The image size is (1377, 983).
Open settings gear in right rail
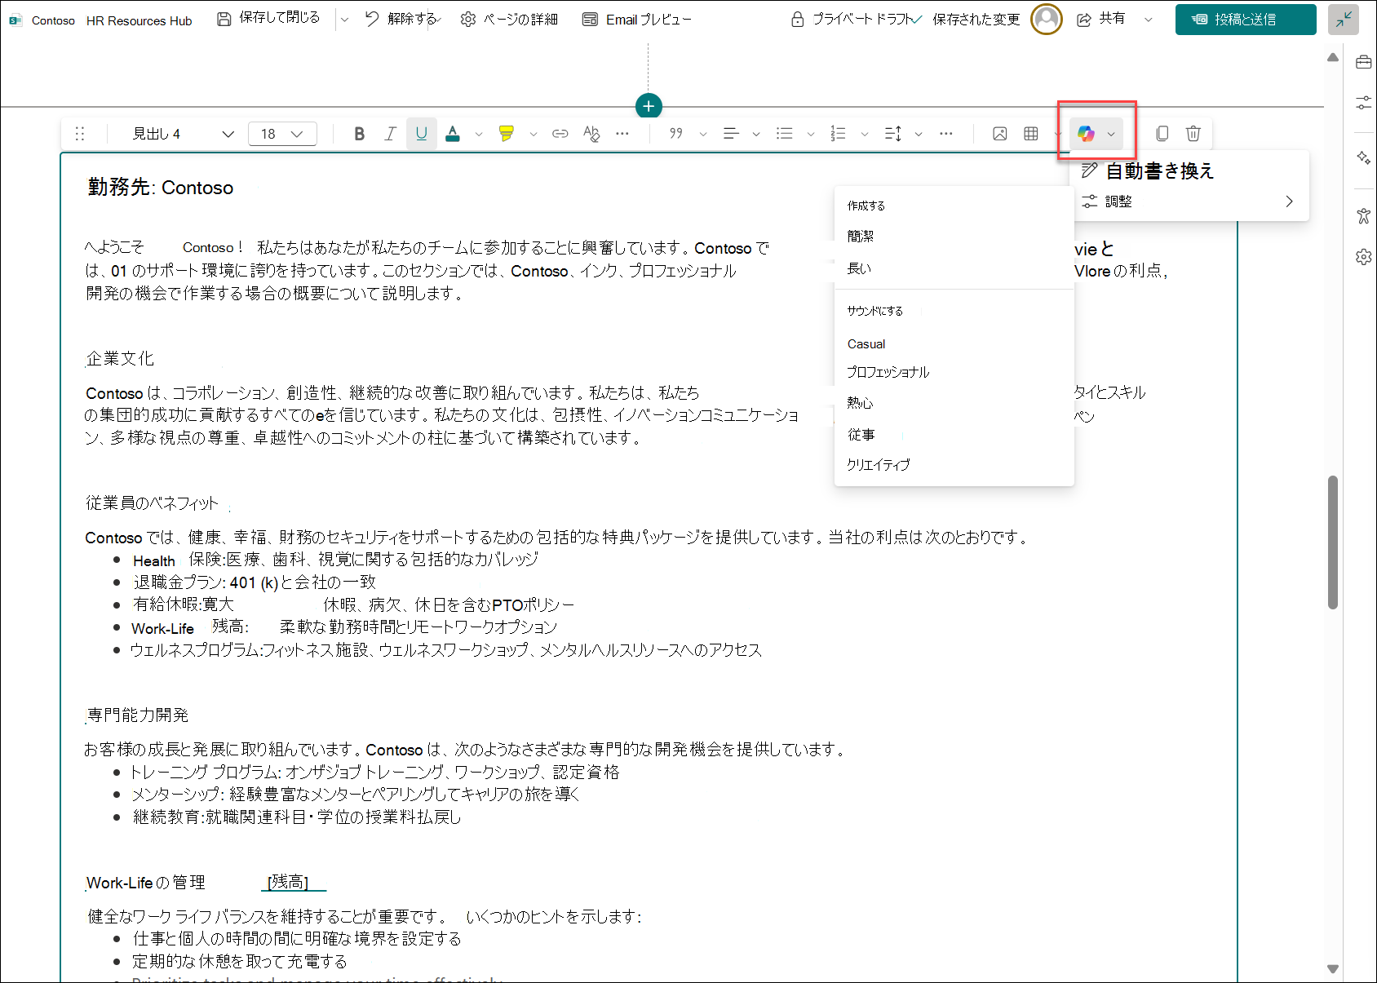coord(1363,257)
